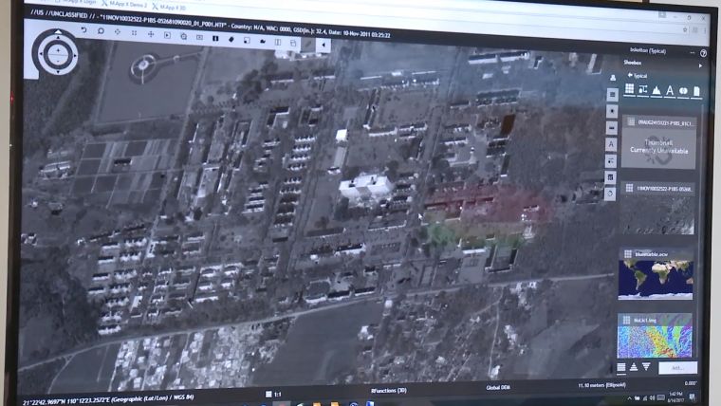
Task: Click the fit-to-extent corners icon
Action: coord(134,32)
